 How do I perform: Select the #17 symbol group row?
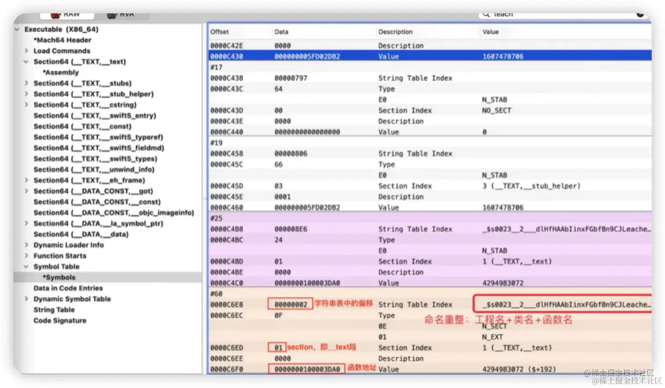tap(430, 67)
